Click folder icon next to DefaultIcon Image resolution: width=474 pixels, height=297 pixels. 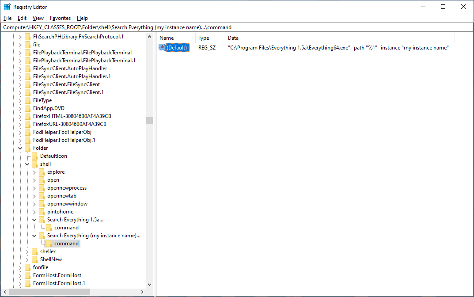35,156
